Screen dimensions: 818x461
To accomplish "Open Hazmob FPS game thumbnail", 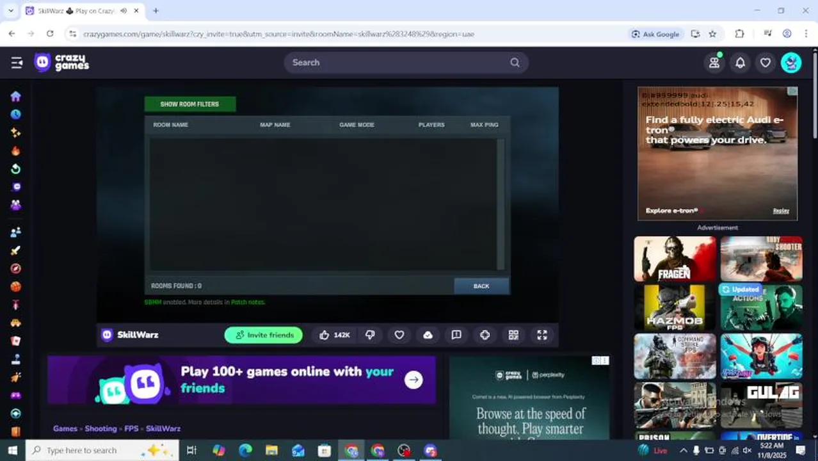I will tap(675, 307).
